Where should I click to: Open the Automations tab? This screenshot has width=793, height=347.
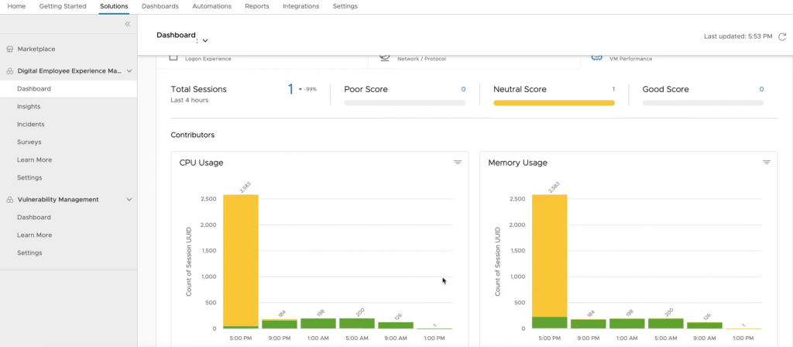[211, 6]
